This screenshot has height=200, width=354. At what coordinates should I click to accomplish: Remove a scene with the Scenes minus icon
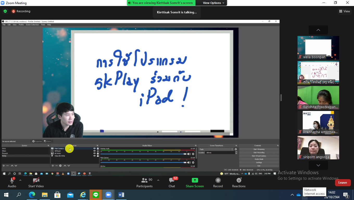pyautogui.click(x=8, y=166)
